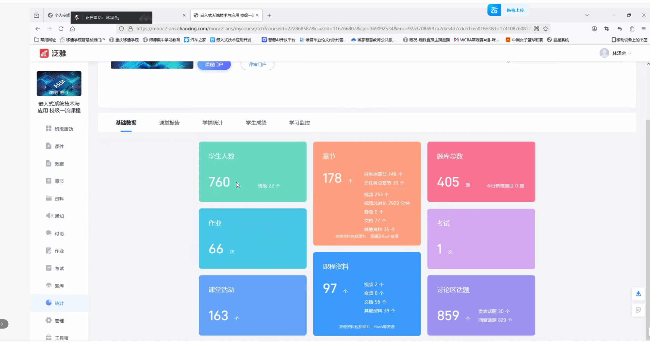Click the 课程门户 button
The width and height of the screenshot is (650, 342).
point(214,65)
